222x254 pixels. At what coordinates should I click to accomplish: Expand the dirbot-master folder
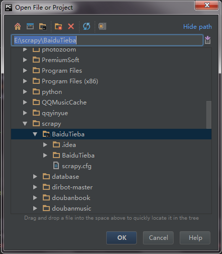[35, 187]
